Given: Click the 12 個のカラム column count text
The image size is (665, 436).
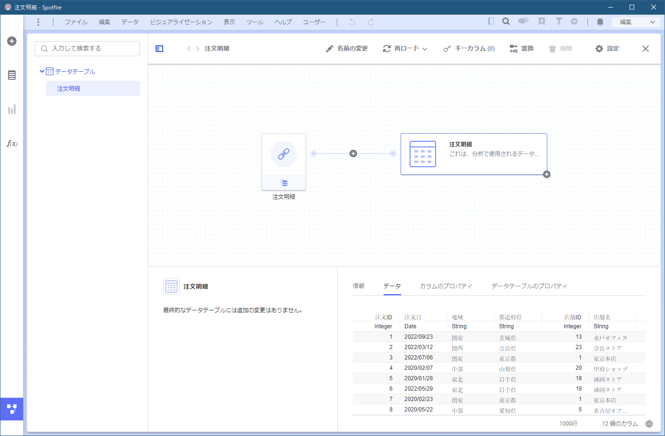Looking at the screenshot, I should point(620,424).
